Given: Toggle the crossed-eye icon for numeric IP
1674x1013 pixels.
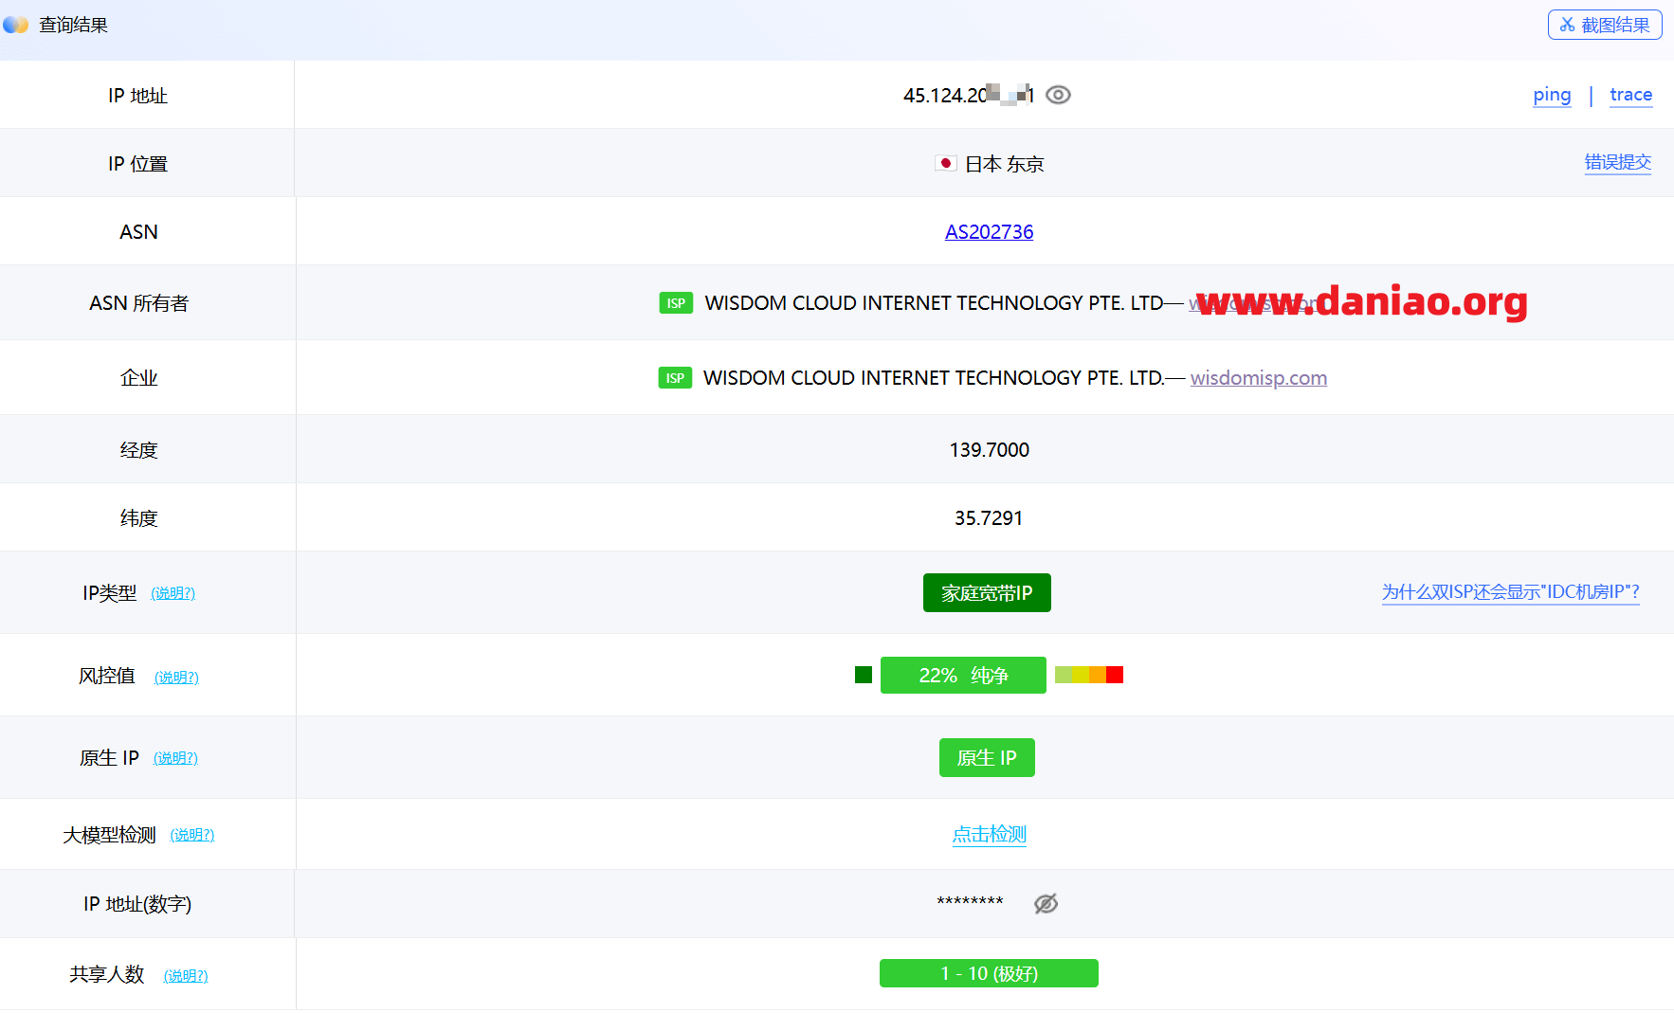Looking at the screenshot, I should coord(1046,904).
